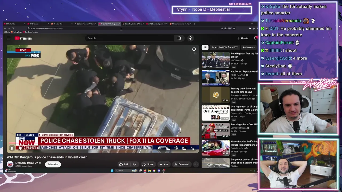Toggle closed captions on the video
Image resolution: width=342 pixels, height=192 pixels.
click(x=168, y=148)
